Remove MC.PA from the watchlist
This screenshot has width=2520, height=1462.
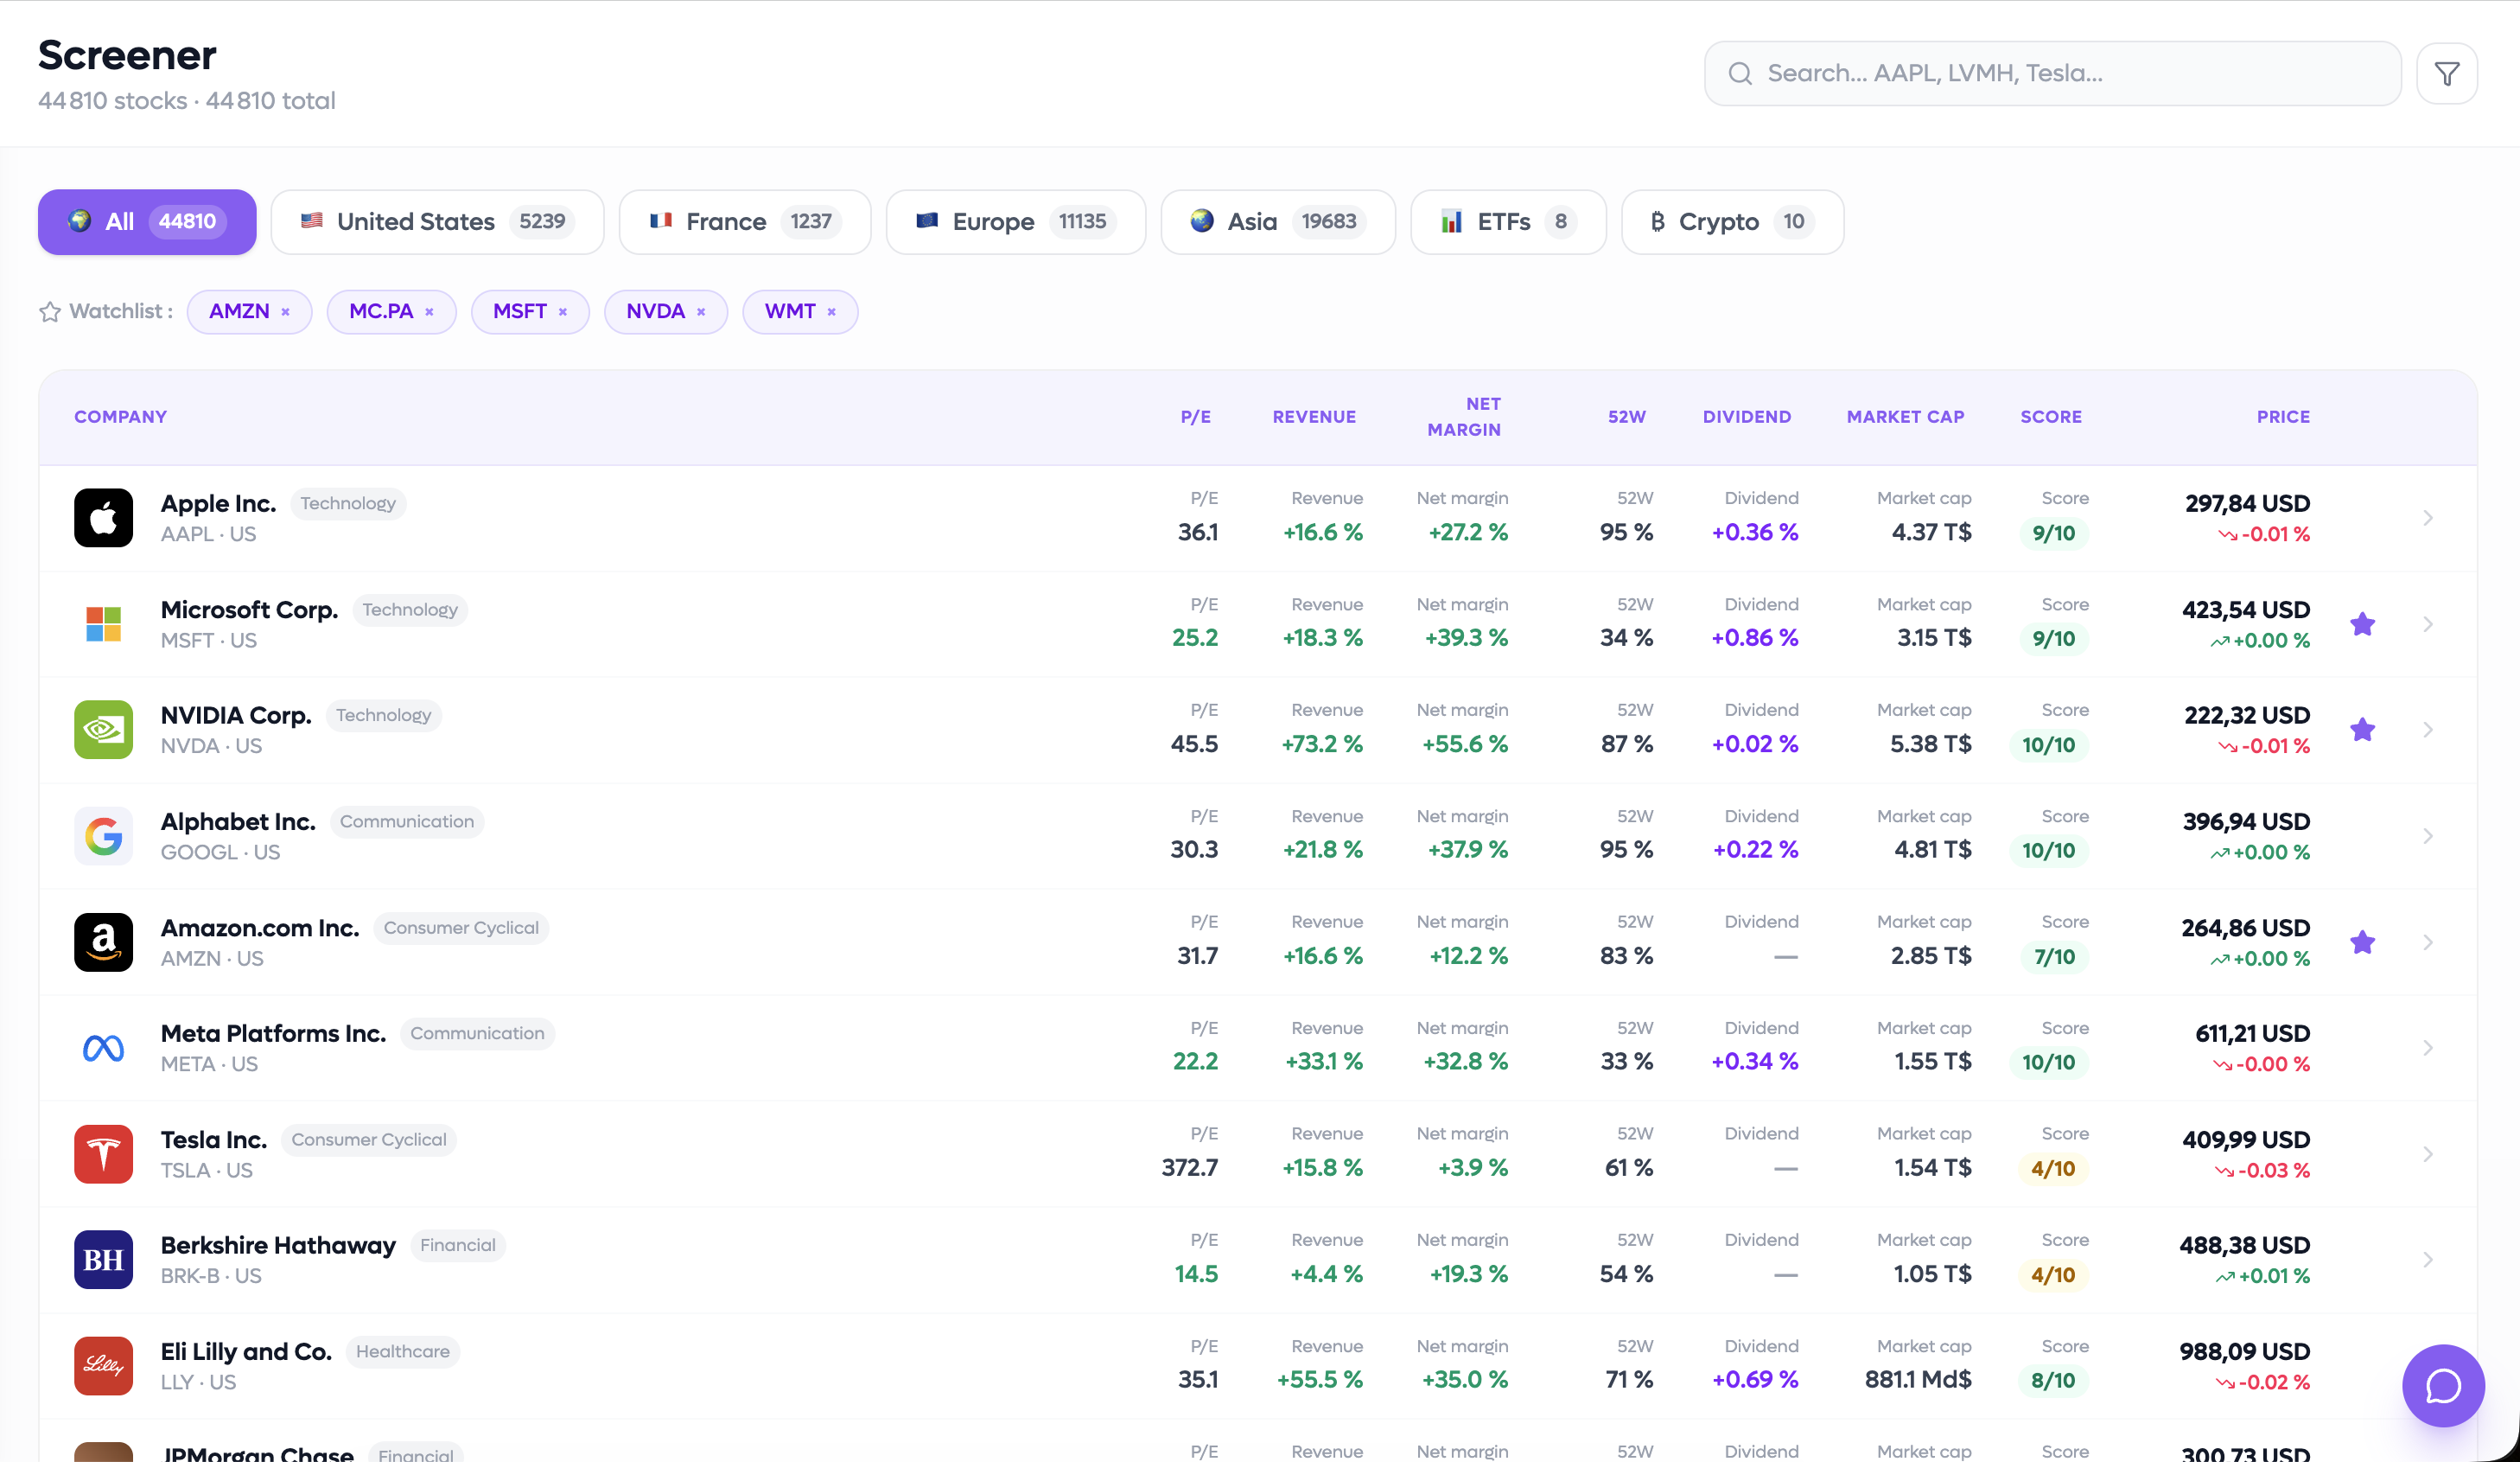(x=430, y=312)
